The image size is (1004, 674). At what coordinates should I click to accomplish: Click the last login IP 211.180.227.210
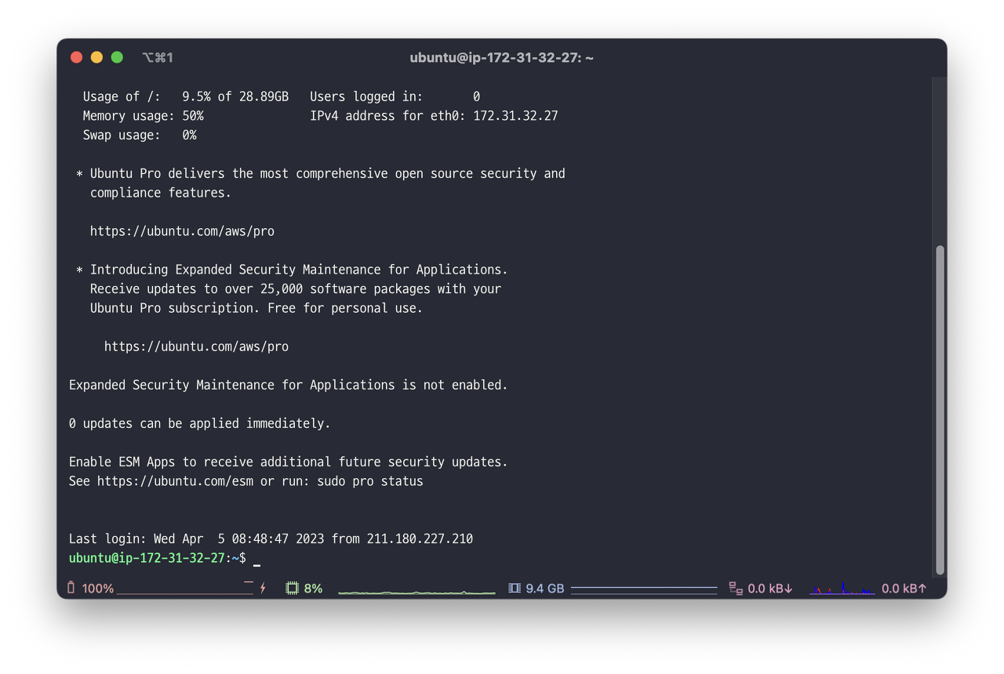pyautogui.click(x=420, y=539)
